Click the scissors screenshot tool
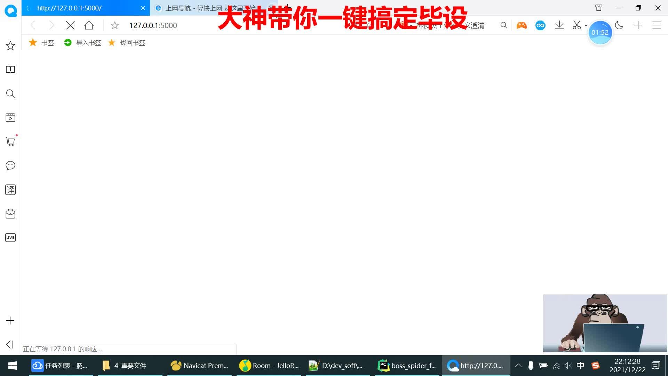Viewport: 668px width, 376px height. tap(576, 25)
